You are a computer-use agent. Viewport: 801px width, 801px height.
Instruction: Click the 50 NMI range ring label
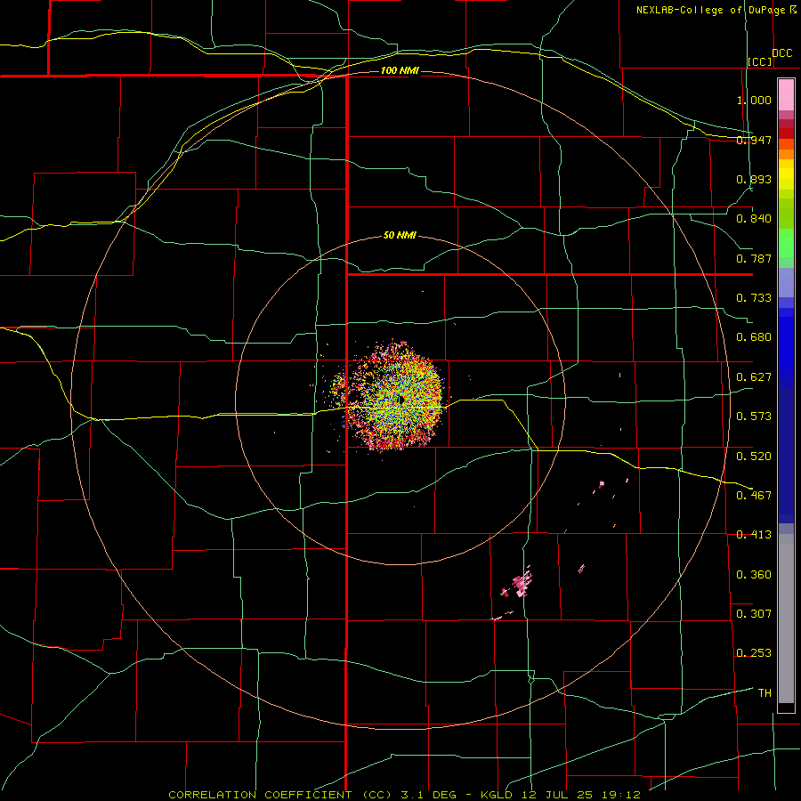(400, 236)
